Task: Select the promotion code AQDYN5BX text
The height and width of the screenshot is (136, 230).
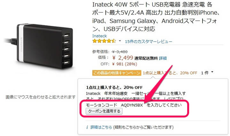Action: [x=132, y=105]
